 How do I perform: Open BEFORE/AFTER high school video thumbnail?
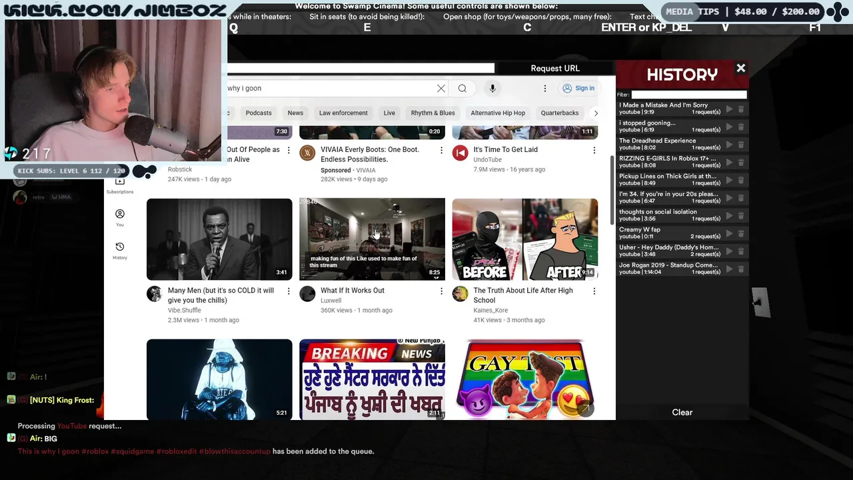[x=525, y=239]
